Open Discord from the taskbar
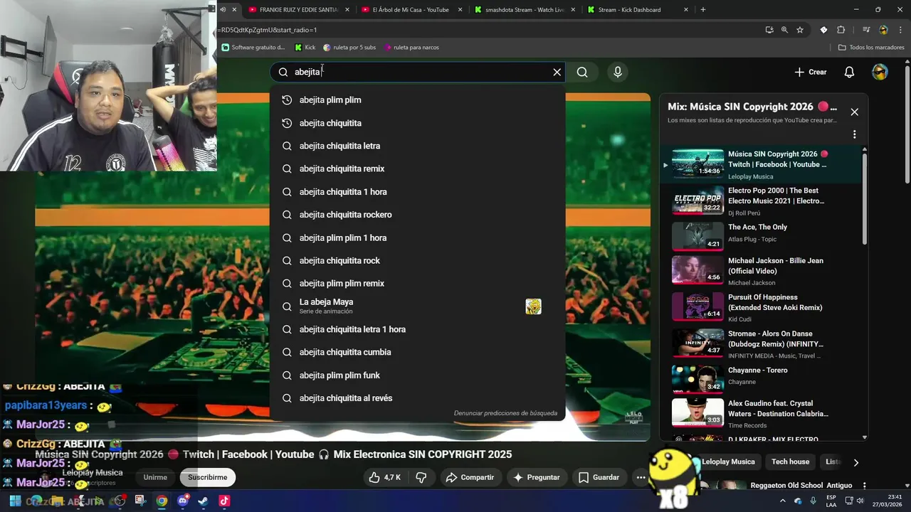 point(183,501)
